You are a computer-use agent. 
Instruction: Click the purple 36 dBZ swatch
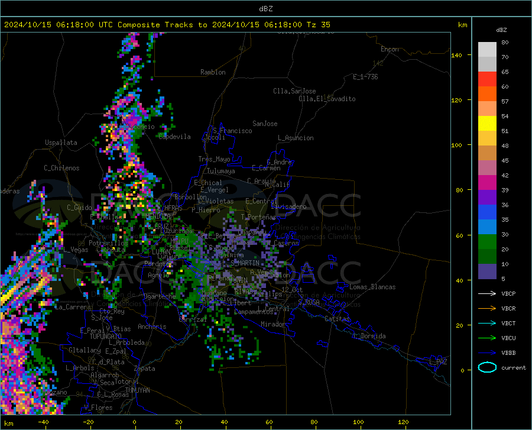487,198
